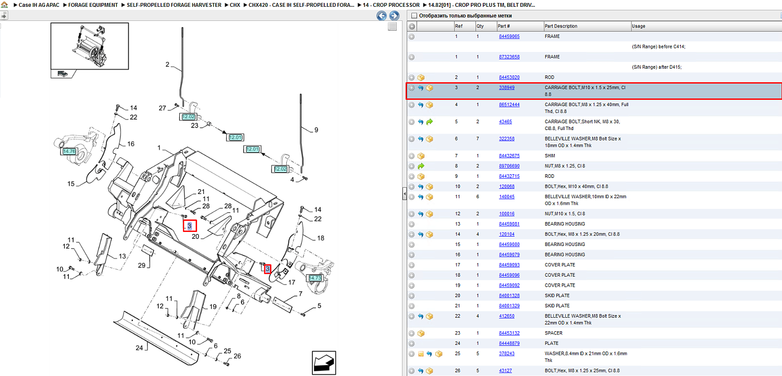
Task: Click the blue arrow icon for NUT 100016
Action: [421, 214]
